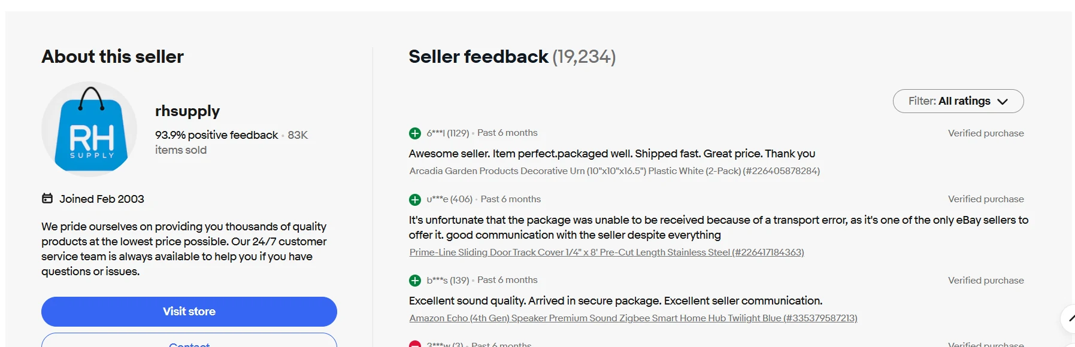Open Arcadia Garden Products Decorative Urn item
The image size is (1075, 347).
tap(614, 171)
